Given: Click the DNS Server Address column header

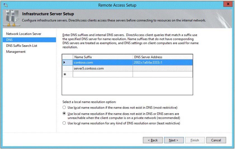Looking at the screenshot, I should point(163,57).
